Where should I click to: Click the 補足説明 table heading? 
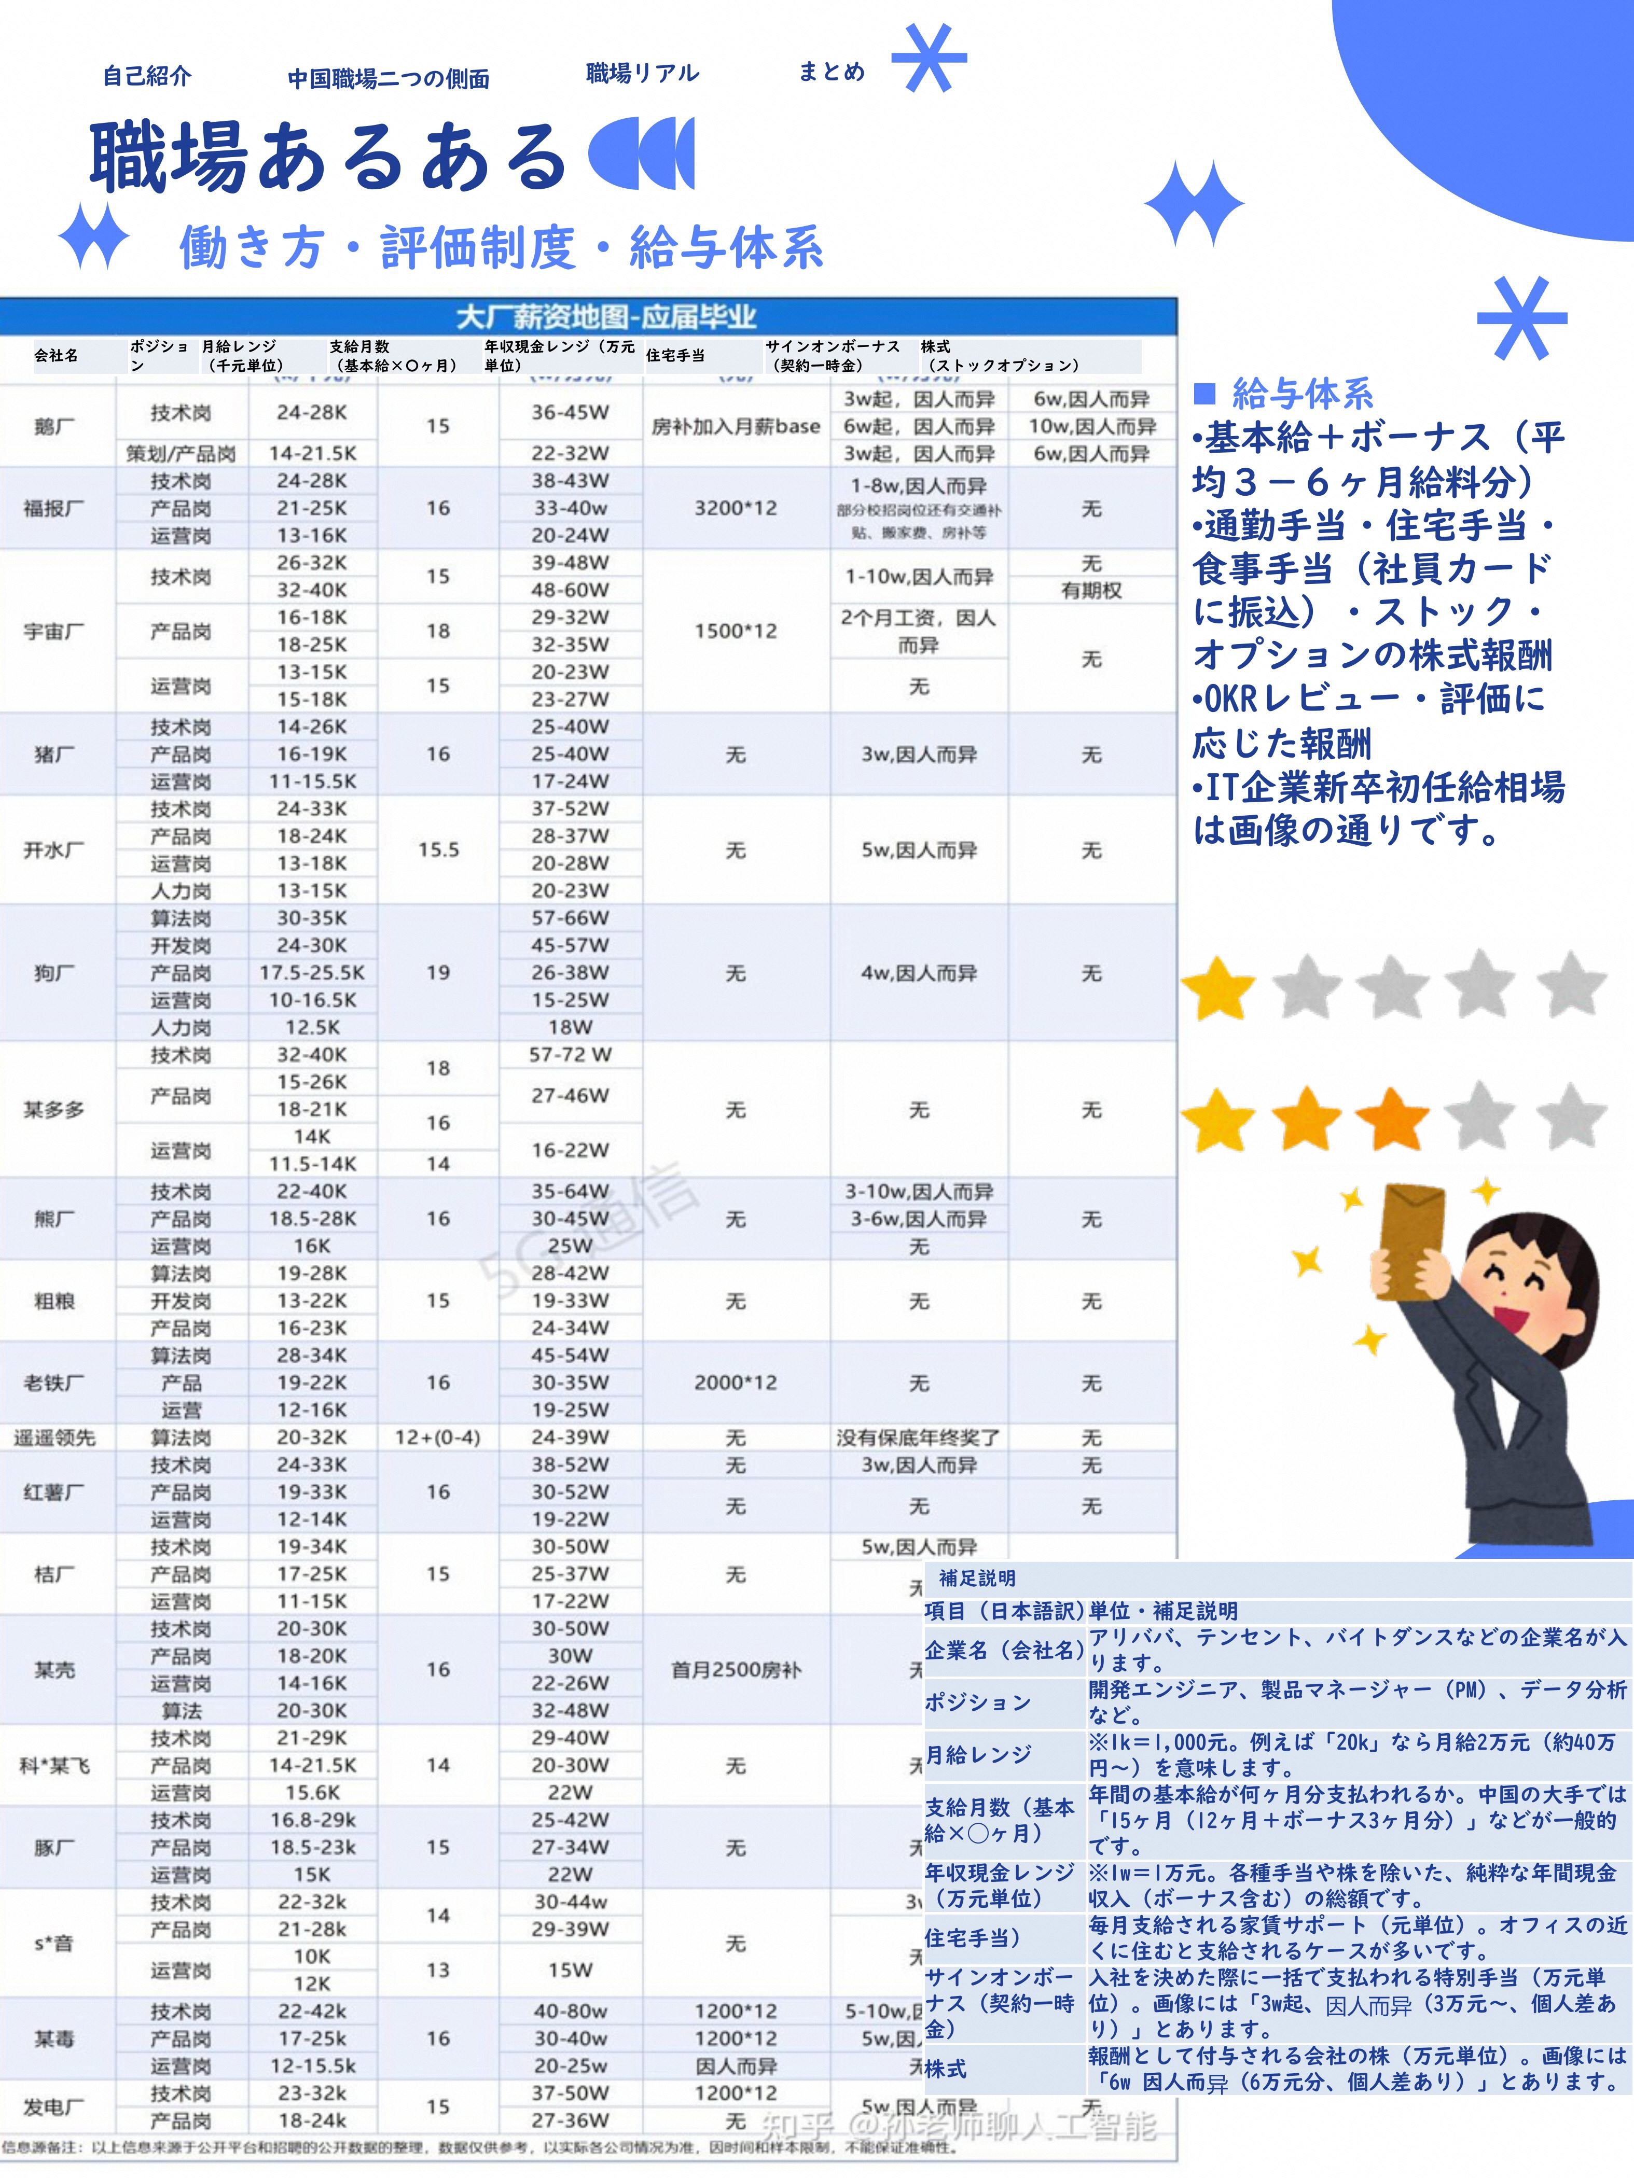point(977,1579)
